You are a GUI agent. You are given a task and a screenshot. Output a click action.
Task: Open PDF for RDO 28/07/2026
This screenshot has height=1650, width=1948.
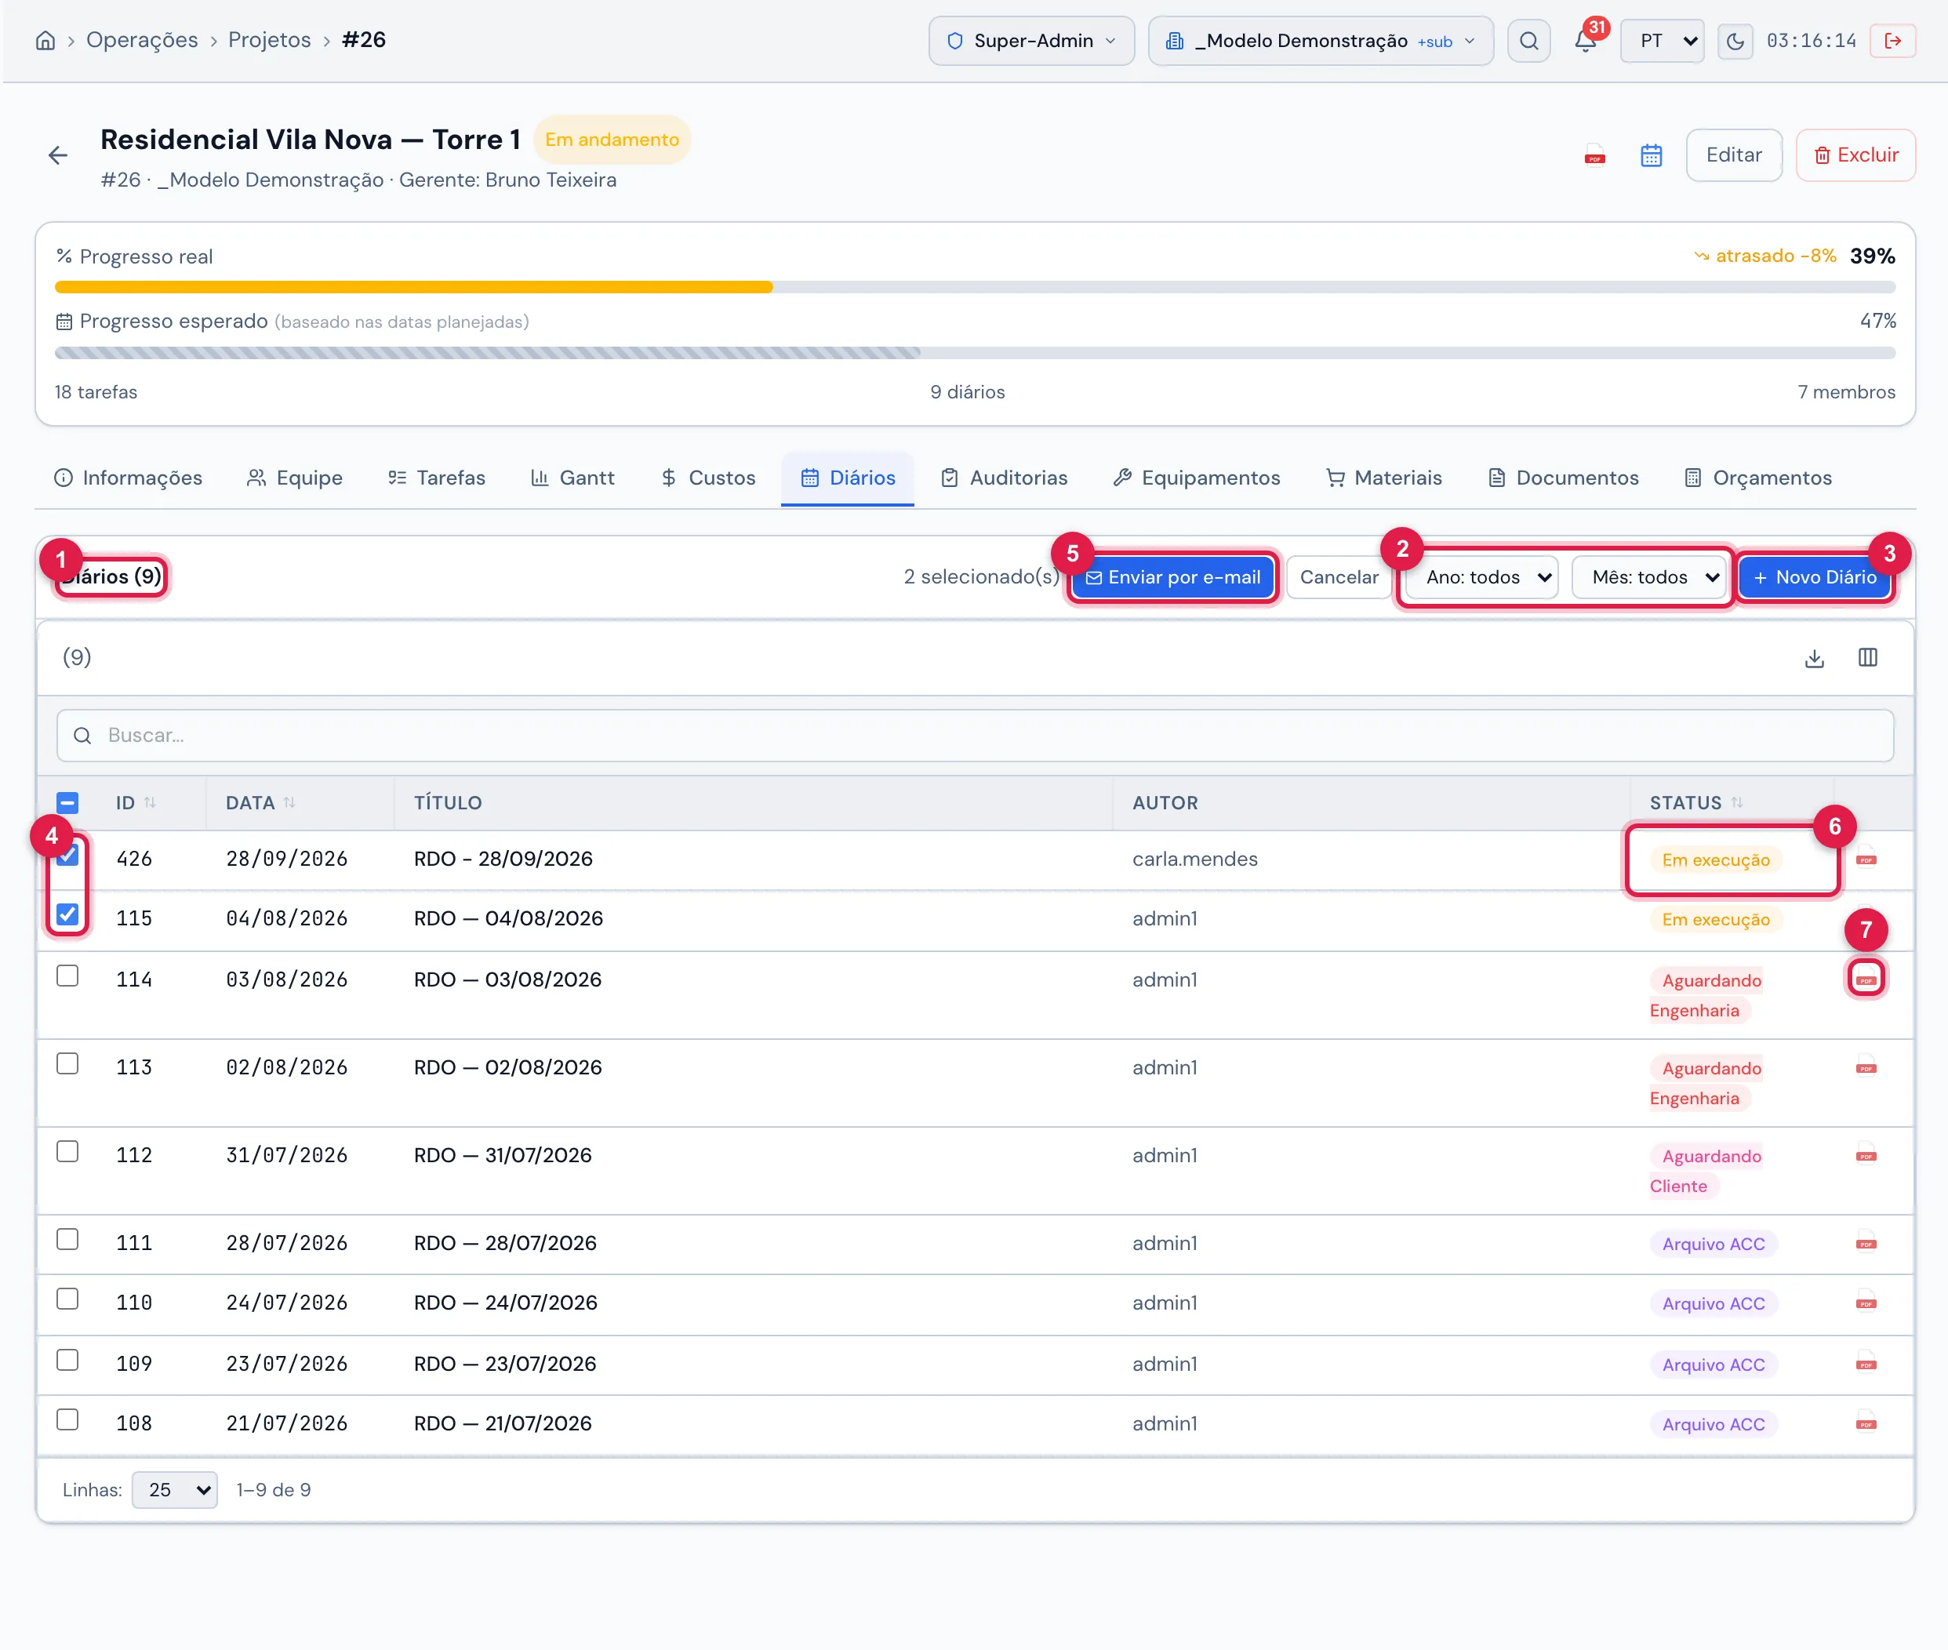click(1866, 1243)
